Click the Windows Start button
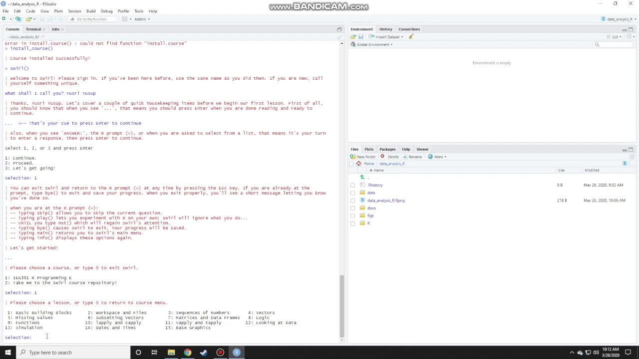639x359 pixels. [8, 353]
